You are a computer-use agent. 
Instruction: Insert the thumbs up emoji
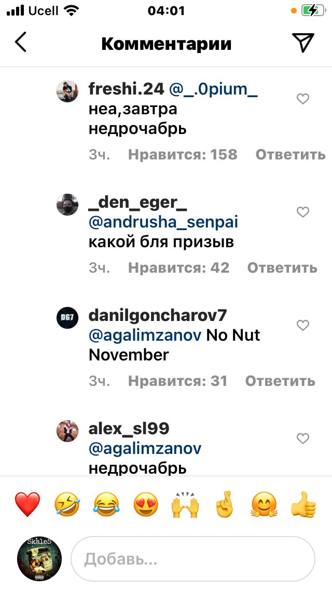click(304, 504)
